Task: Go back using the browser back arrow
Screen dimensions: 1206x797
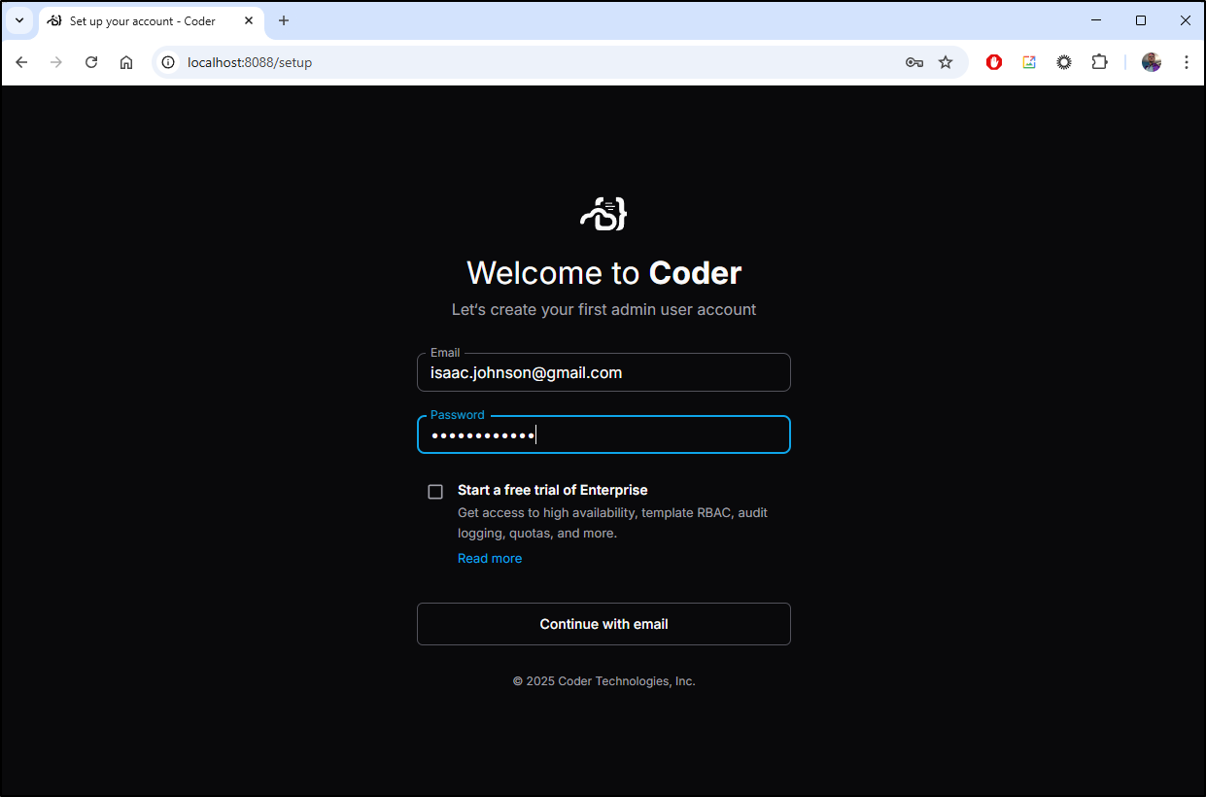Action: pyautogui.click(x=21, y=62)
